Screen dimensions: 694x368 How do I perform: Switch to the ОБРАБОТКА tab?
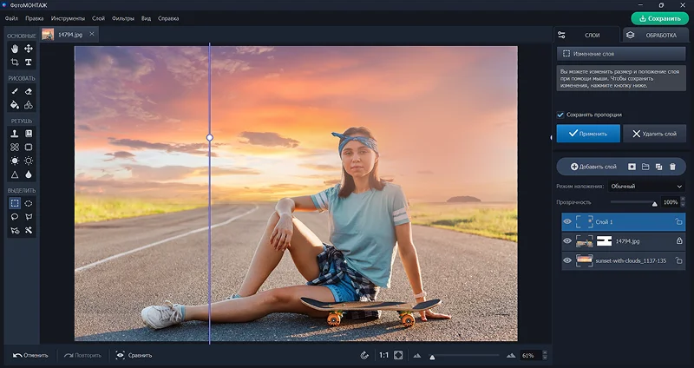coord(656,35)
